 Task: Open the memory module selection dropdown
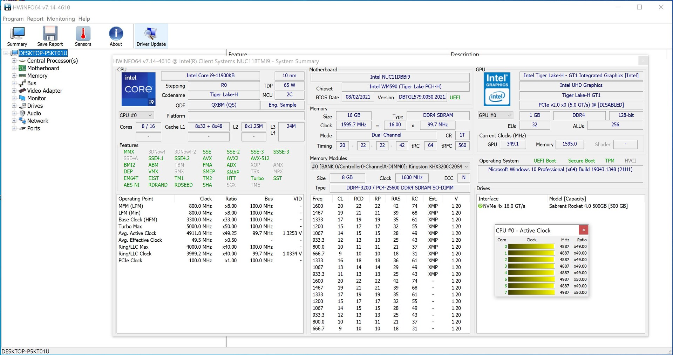click(x=390, y=167)
